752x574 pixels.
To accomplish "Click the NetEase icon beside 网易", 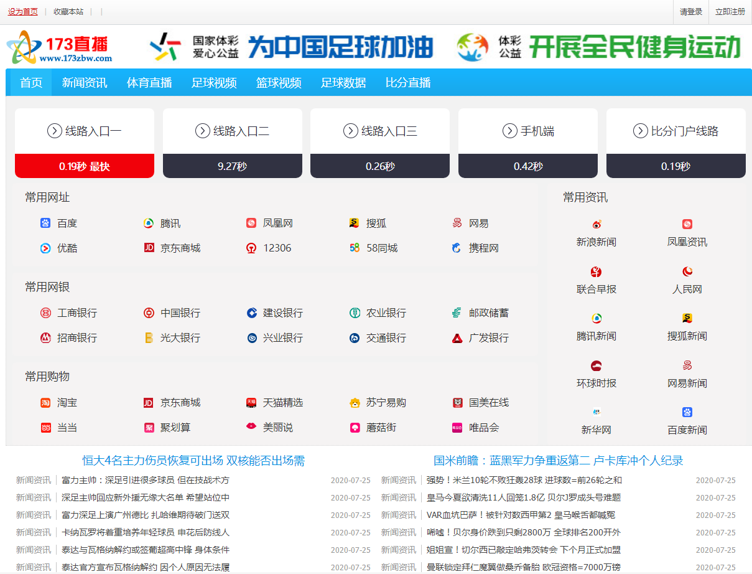I will [x=457, y=223].
